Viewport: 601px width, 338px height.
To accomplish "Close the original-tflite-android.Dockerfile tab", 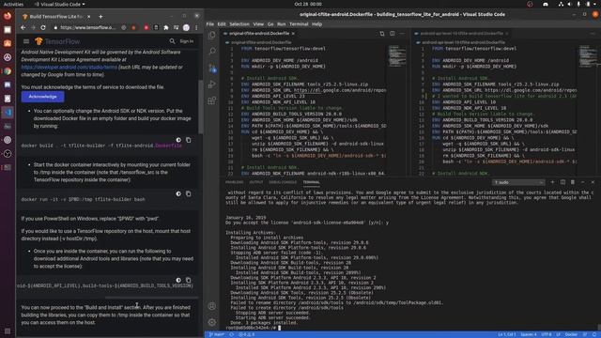I will point(293,34).
